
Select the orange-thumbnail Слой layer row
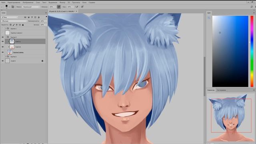click(x=25, y=47)
